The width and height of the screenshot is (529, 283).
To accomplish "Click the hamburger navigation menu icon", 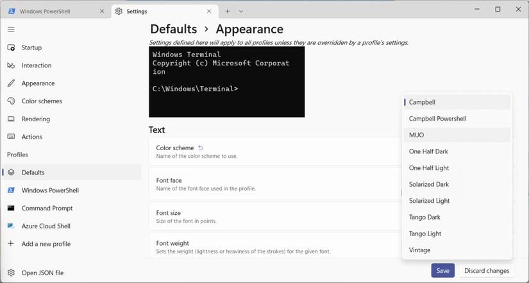I will pos(11,30).
